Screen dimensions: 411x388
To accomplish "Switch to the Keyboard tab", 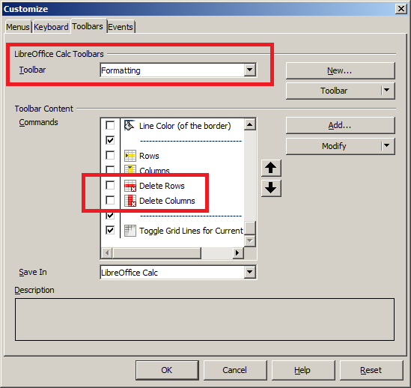I will click(x=51, y=27).
